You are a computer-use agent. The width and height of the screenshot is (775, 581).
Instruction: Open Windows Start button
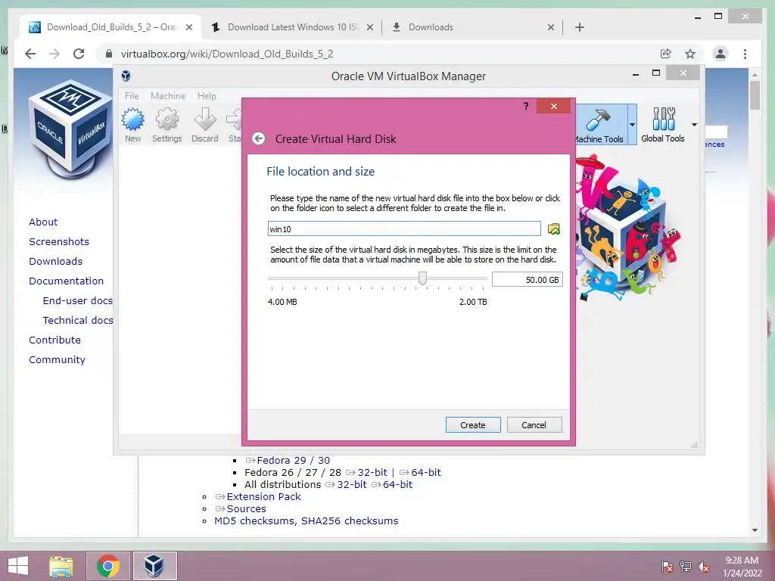[18, 566]
